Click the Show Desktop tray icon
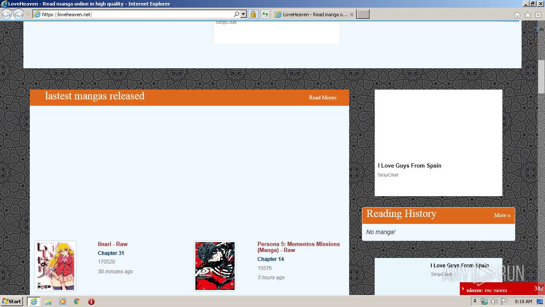The height and width of the screenshot is (307, 545). [540, 301]
